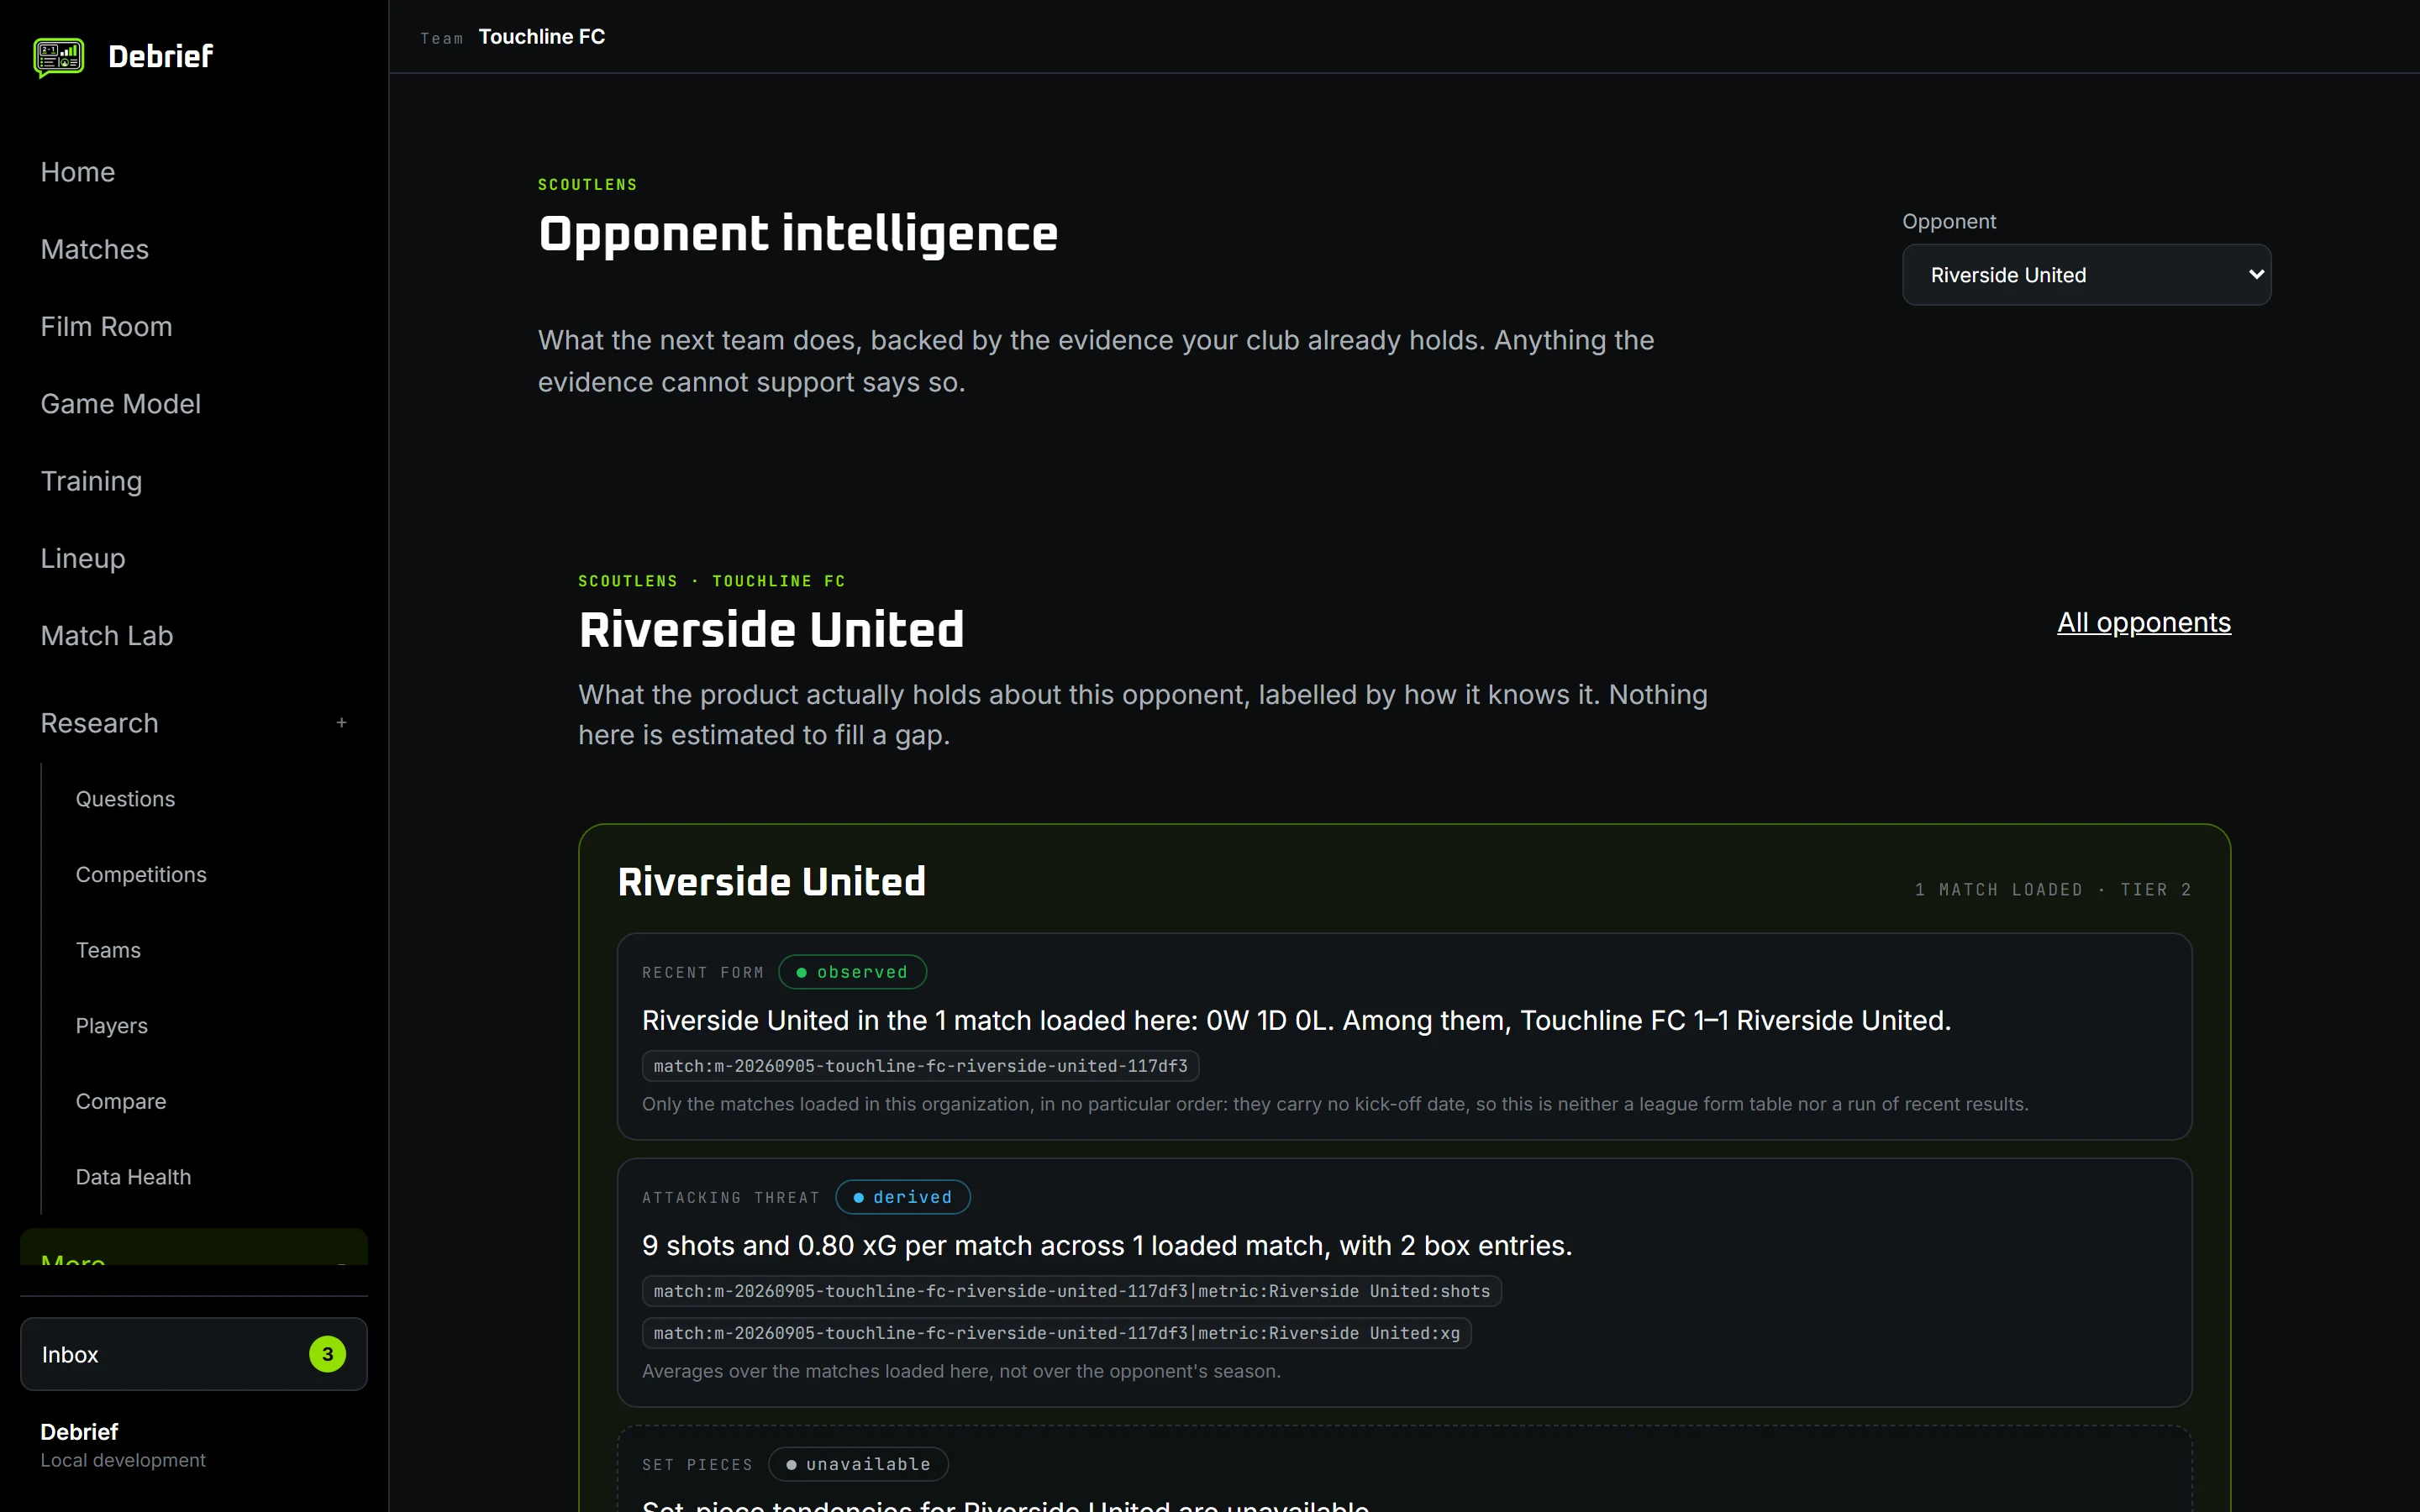Viewport: 2420px width, 1512px height.
Task: Click the Riverside United:shots metric reference tag
Action: click(1071, 1291)
